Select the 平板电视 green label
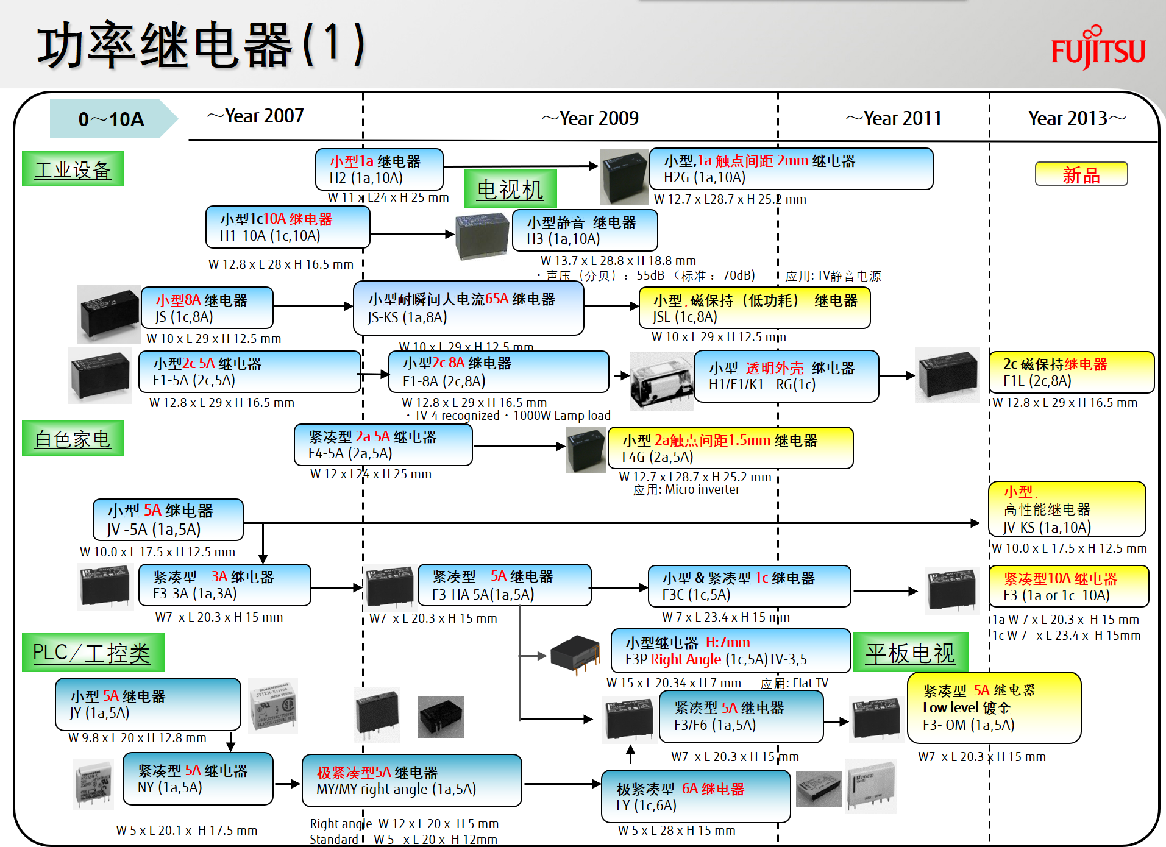Screen dimensions: 1166x847 pos(911,652)
